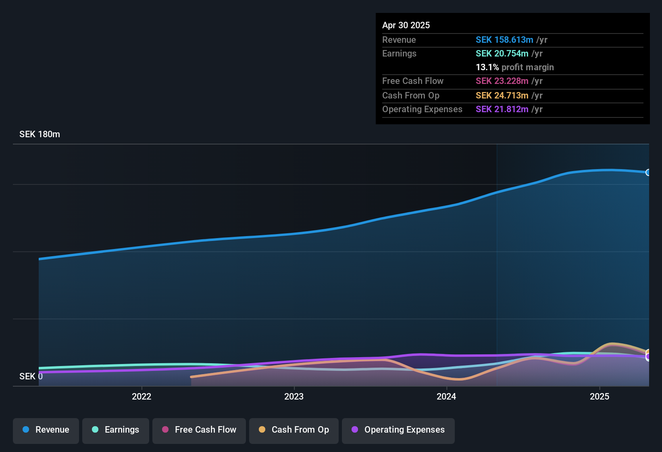Click the blue Revenue endpoint marker
The width and height of the screenshot is (662, 452).
pyautogui.click(x=648, y=172)
